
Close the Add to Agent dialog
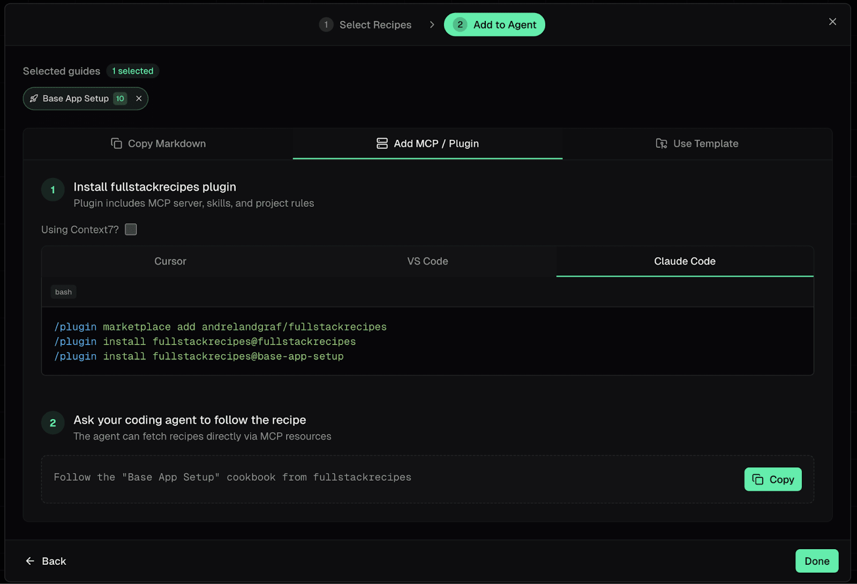pos(832,21)
